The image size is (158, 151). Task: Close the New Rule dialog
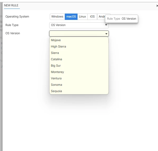(157, 6)
